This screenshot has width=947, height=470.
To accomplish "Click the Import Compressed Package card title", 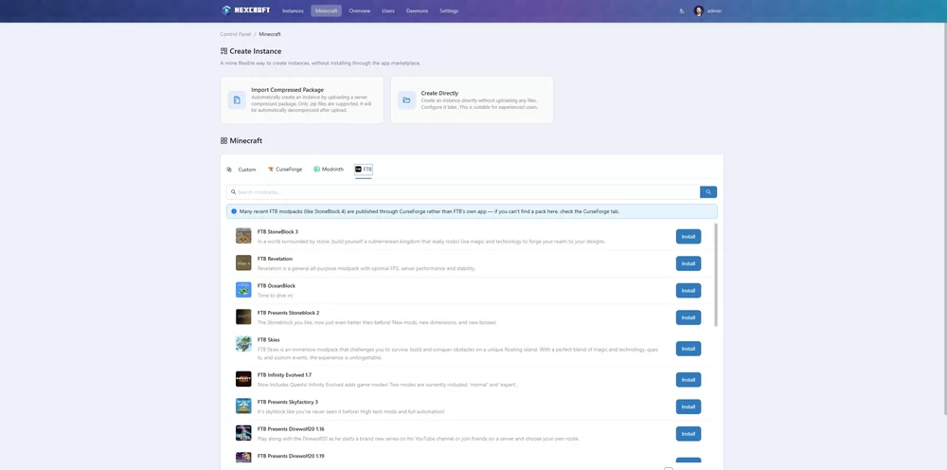I will click(288, 90).
